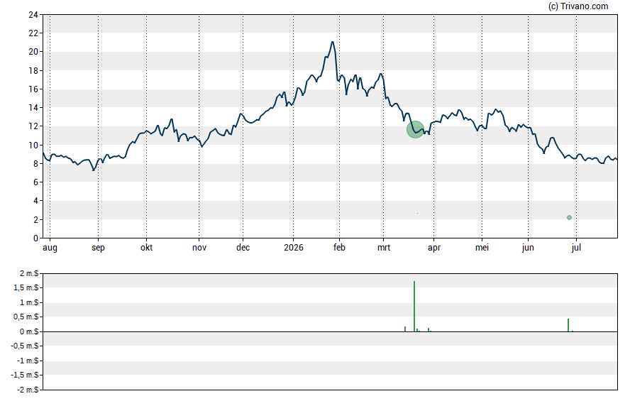630x401 pixels.
Task: Click the 'feb' label on the time axis
Action: 339,248
